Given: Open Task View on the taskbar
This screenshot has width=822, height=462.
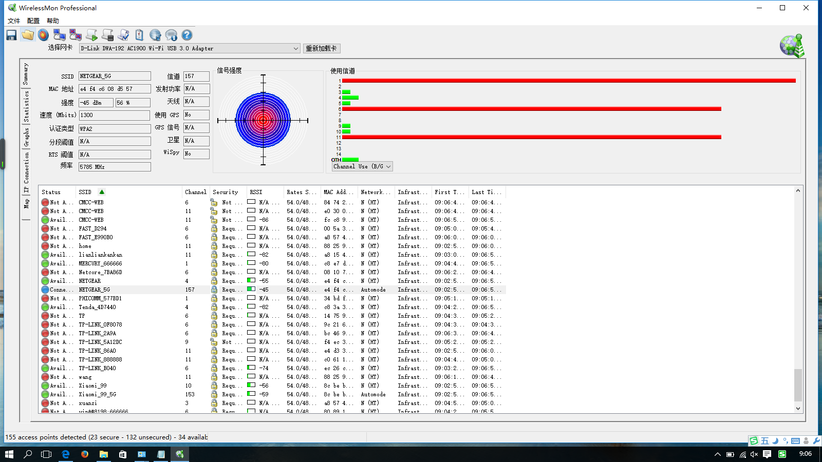Looking at the screenshot, I should pos(46,454).
